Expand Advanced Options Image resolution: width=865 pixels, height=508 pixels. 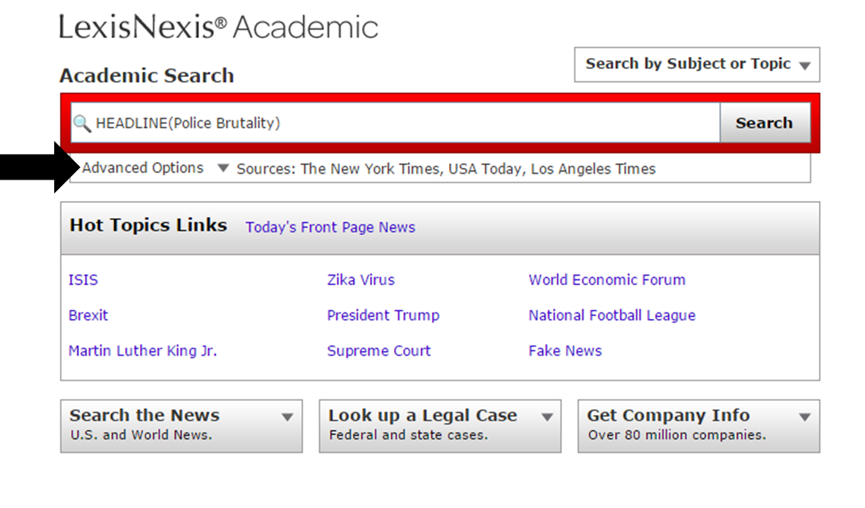point(143,168)
